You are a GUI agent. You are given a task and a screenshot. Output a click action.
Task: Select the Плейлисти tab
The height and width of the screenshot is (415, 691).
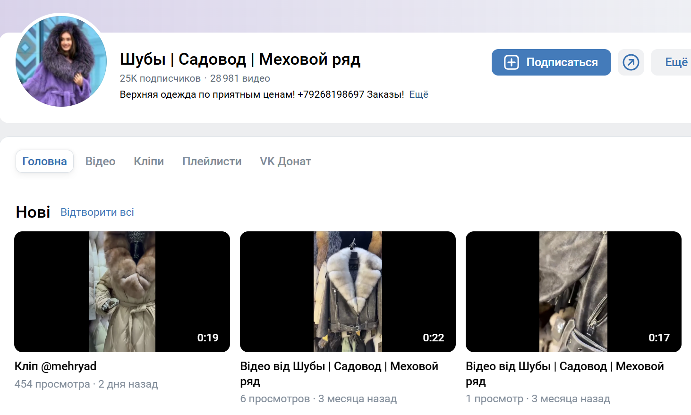click(212, 161)
